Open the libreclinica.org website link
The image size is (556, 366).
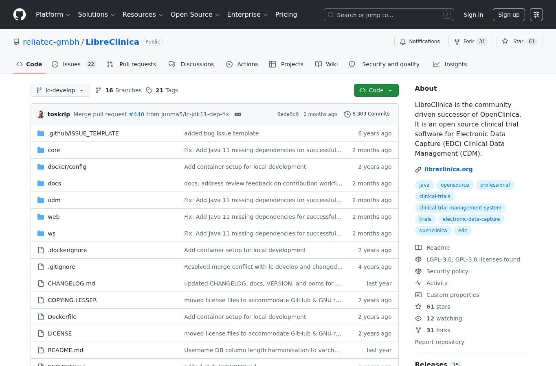448,169
